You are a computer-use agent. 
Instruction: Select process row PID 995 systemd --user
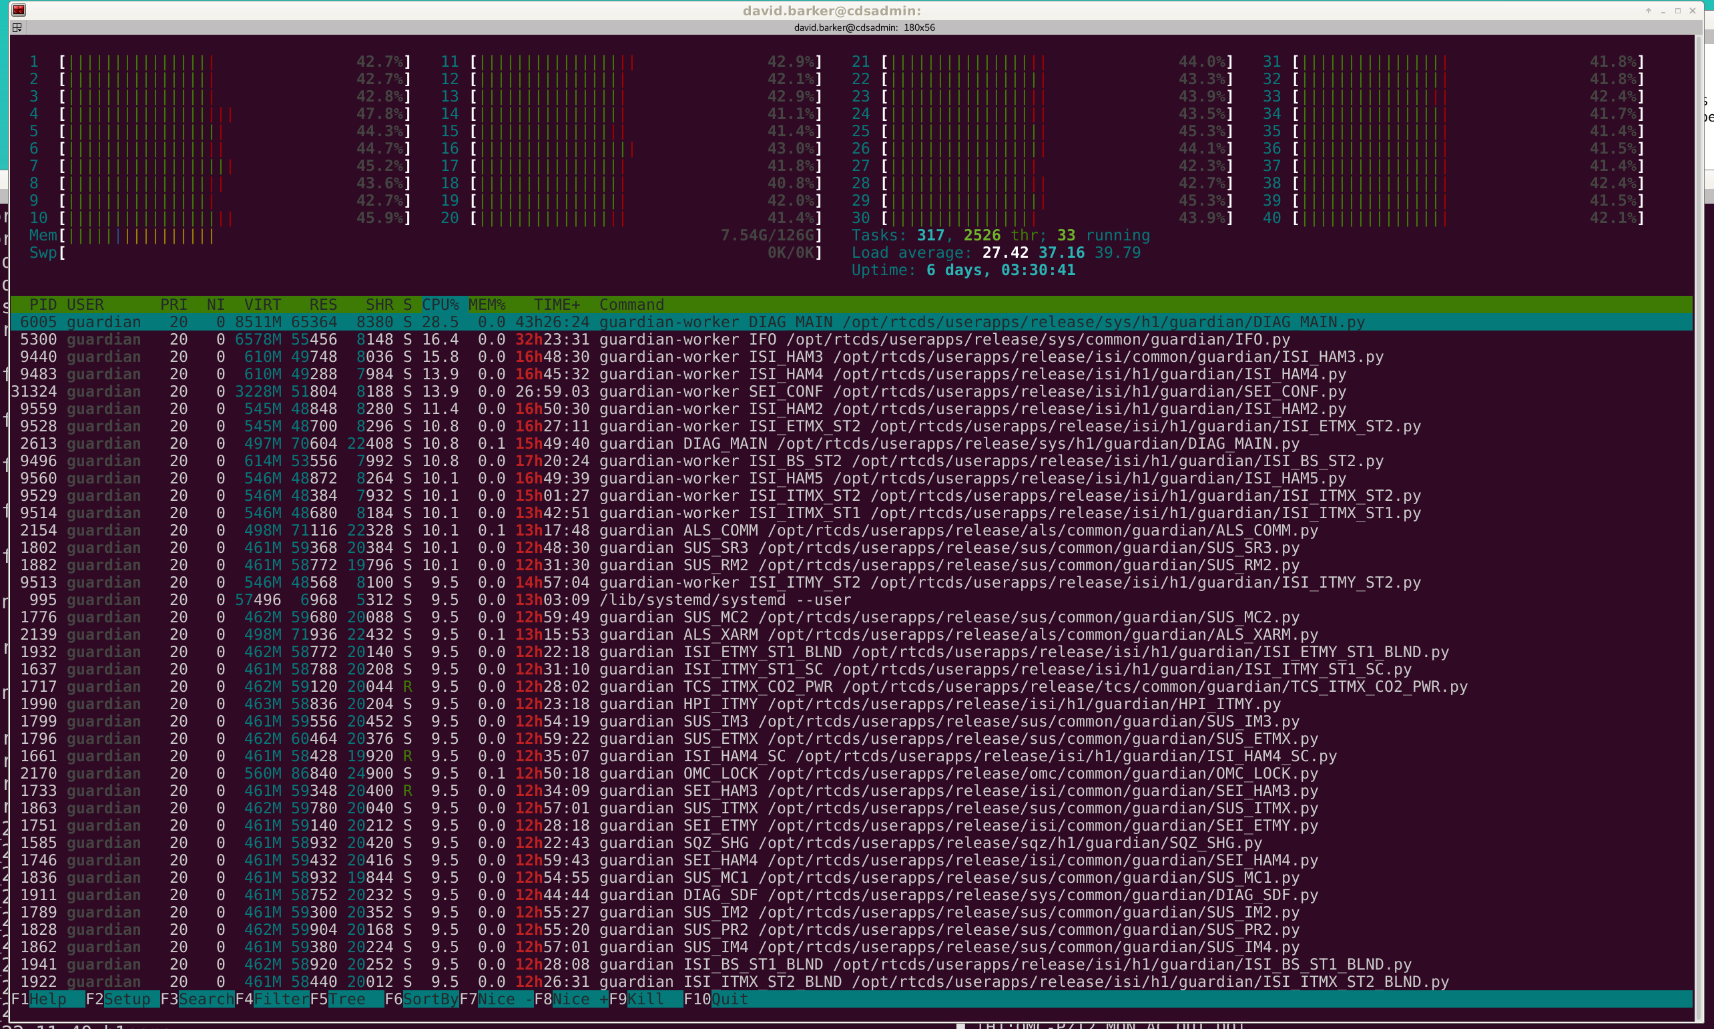tap(851, 600)
